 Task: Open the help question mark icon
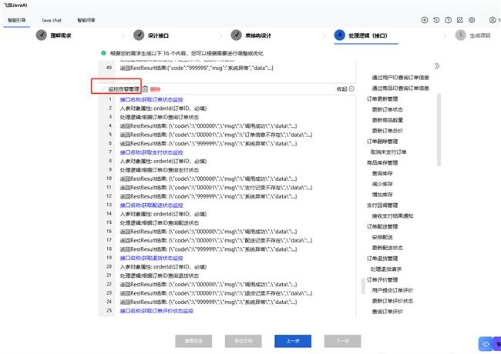click(449, 20)
